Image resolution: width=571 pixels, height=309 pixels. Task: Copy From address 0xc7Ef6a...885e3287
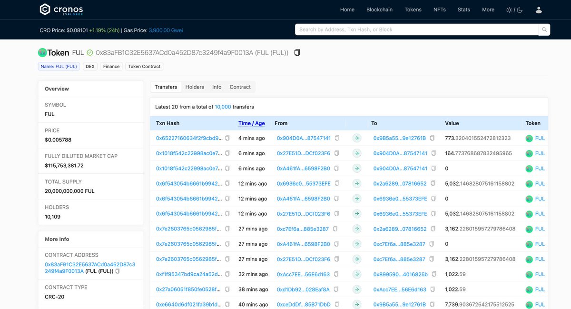tap(335, 229)
